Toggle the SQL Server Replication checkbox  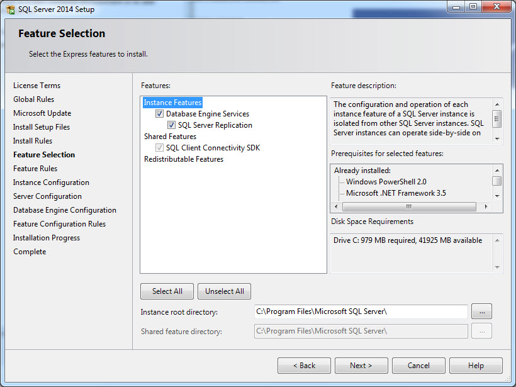(172, 125)
